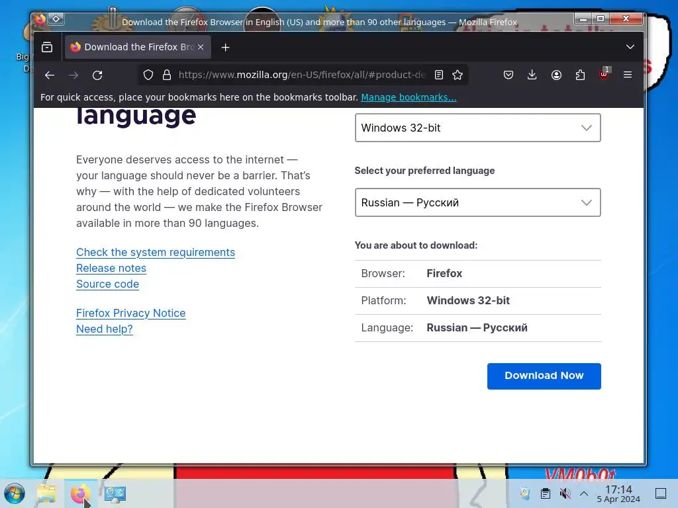Open tracking protection shield icon
The height and width of the screenshot is (508, 678).
148,75
